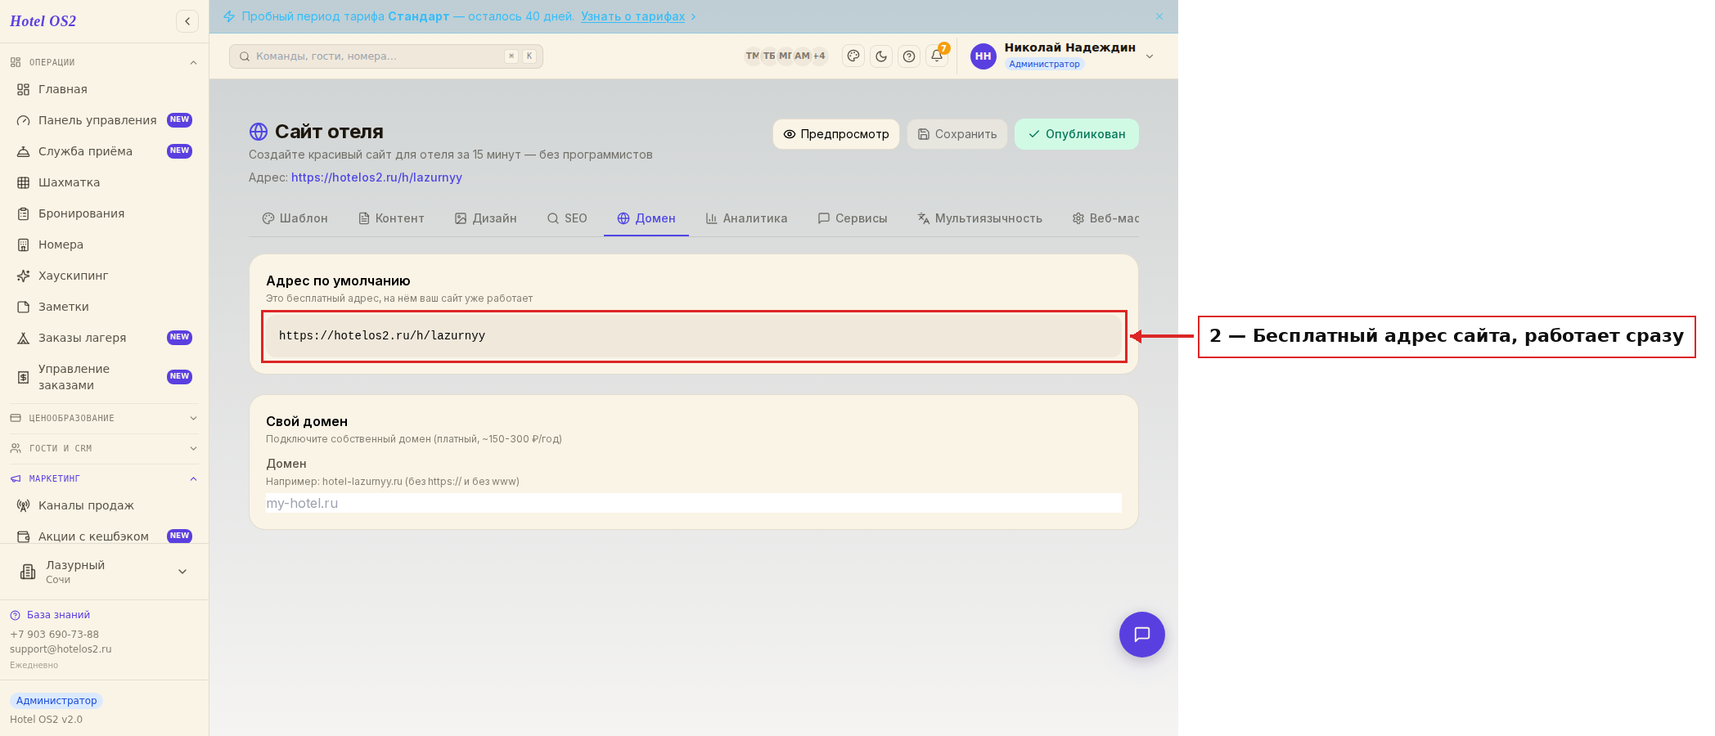Viewport: 1715px width, 736px height.
Task: Switch to the Мультиязычность tab
Action: click(980, 218)
